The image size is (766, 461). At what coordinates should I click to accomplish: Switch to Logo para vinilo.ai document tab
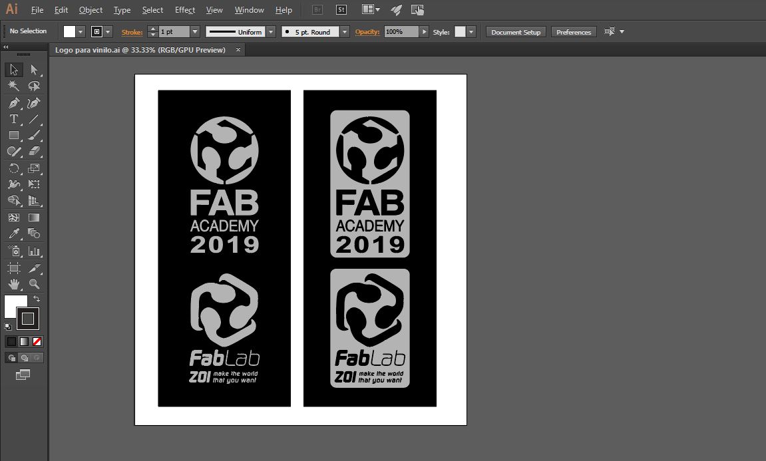tap(140, 50)
